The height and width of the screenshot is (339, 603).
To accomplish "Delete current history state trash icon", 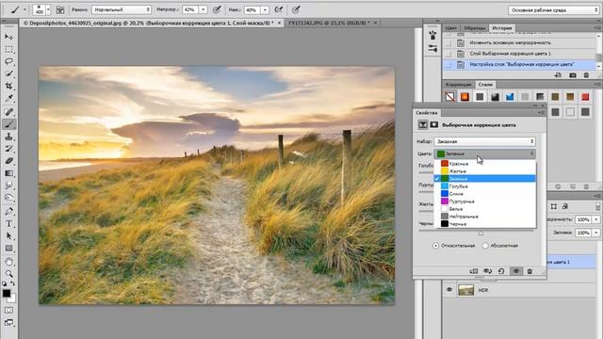I will [586, 75].
